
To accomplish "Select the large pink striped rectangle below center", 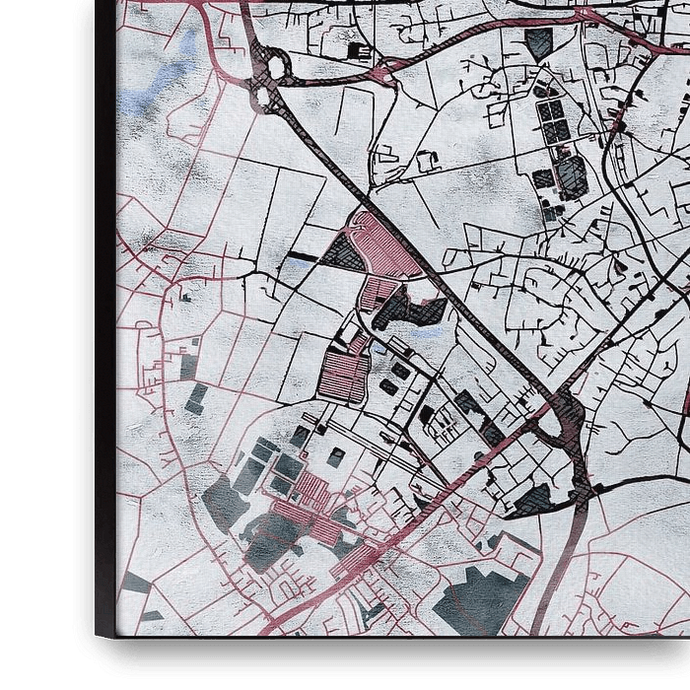I will [343, 375].
